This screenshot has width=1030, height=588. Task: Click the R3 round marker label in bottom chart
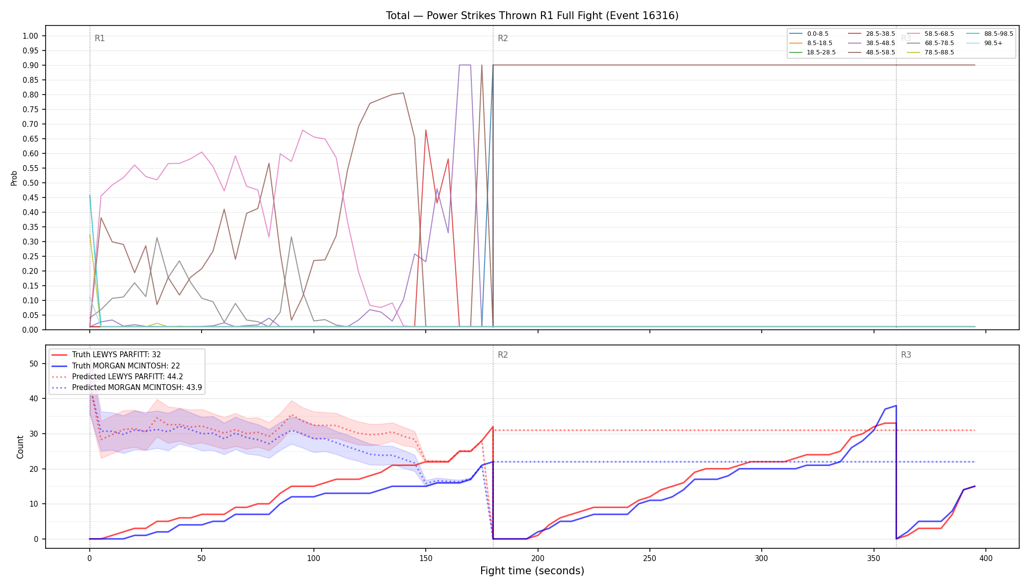point(906,355)
